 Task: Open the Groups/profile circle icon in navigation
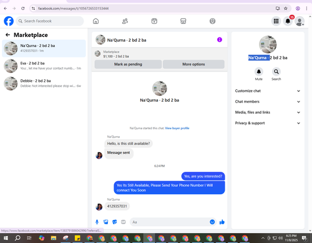pos(212,21)
